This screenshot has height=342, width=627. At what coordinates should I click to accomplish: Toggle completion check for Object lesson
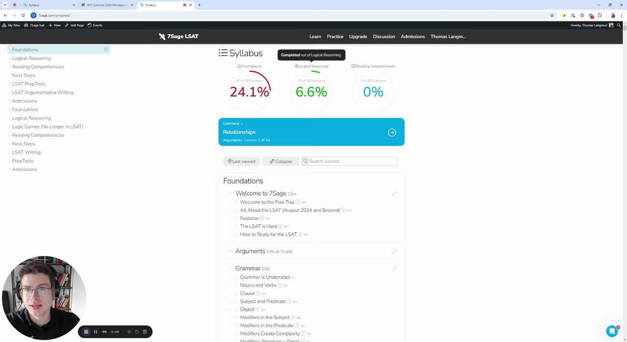[x=230, y=309]
